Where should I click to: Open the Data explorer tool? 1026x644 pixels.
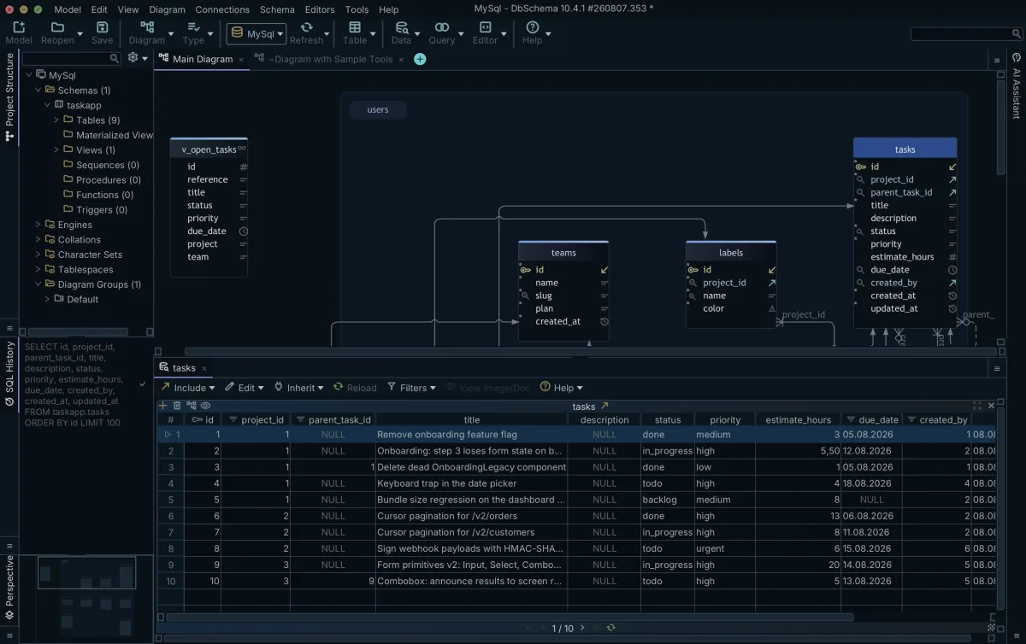[401, 27]
